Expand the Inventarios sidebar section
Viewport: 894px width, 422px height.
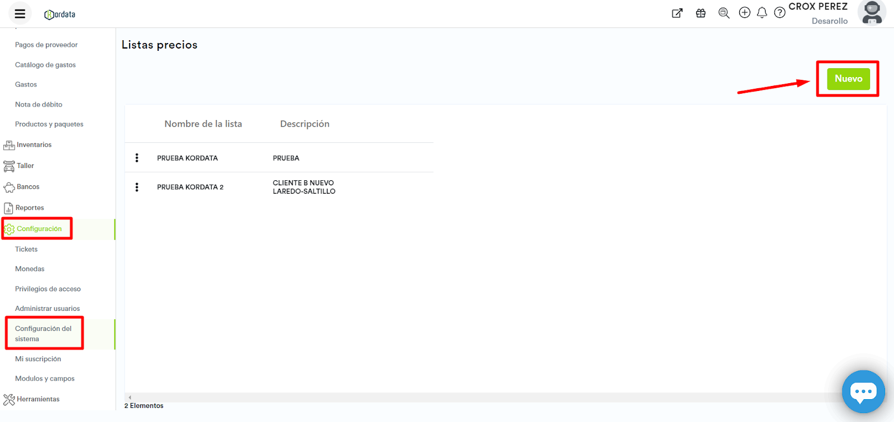[34, 145]
